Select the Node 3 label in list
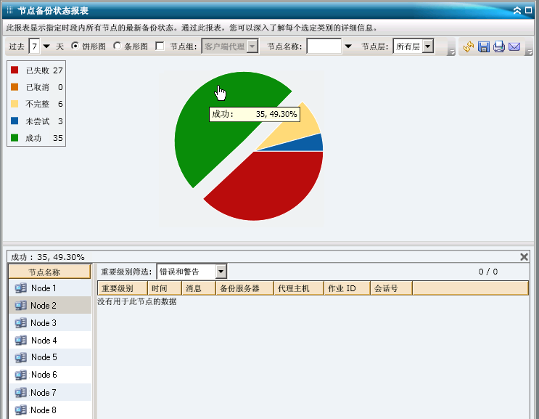The height and width of the screenshot is (419, 539). 44,323
